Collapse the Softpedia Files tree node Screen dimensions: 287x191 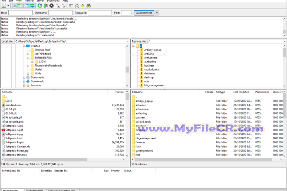tap(28, 58)
